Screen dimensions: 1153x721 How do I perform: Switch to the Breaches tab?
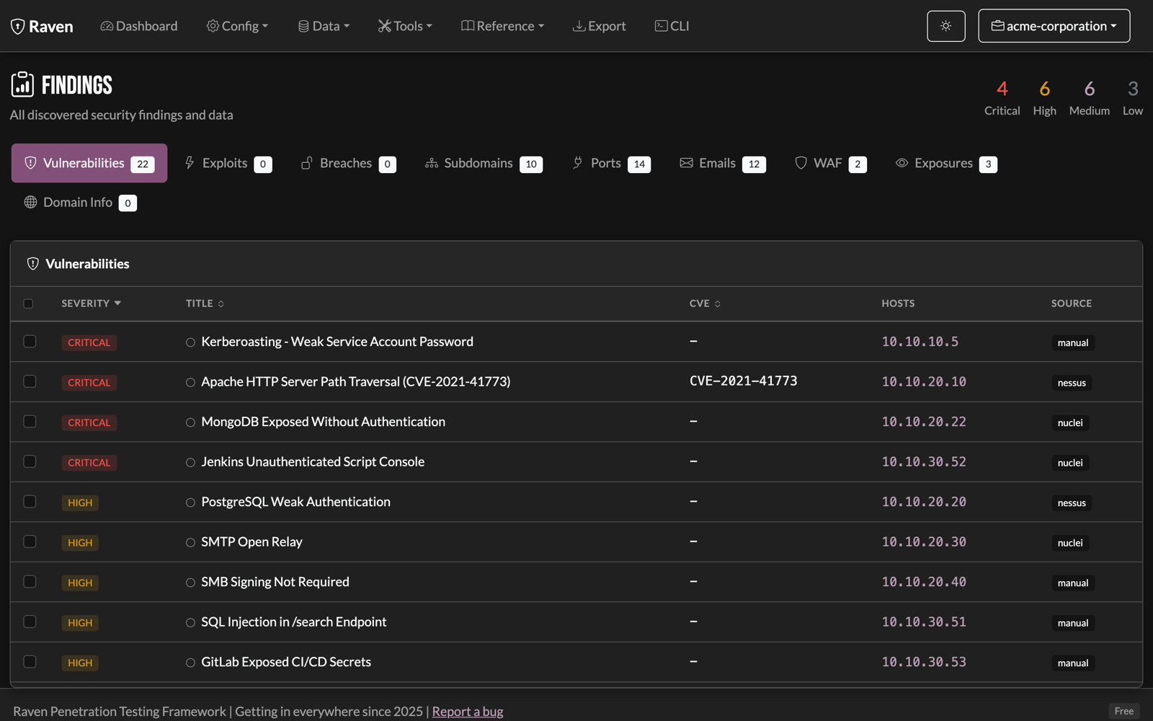point(348,163)
